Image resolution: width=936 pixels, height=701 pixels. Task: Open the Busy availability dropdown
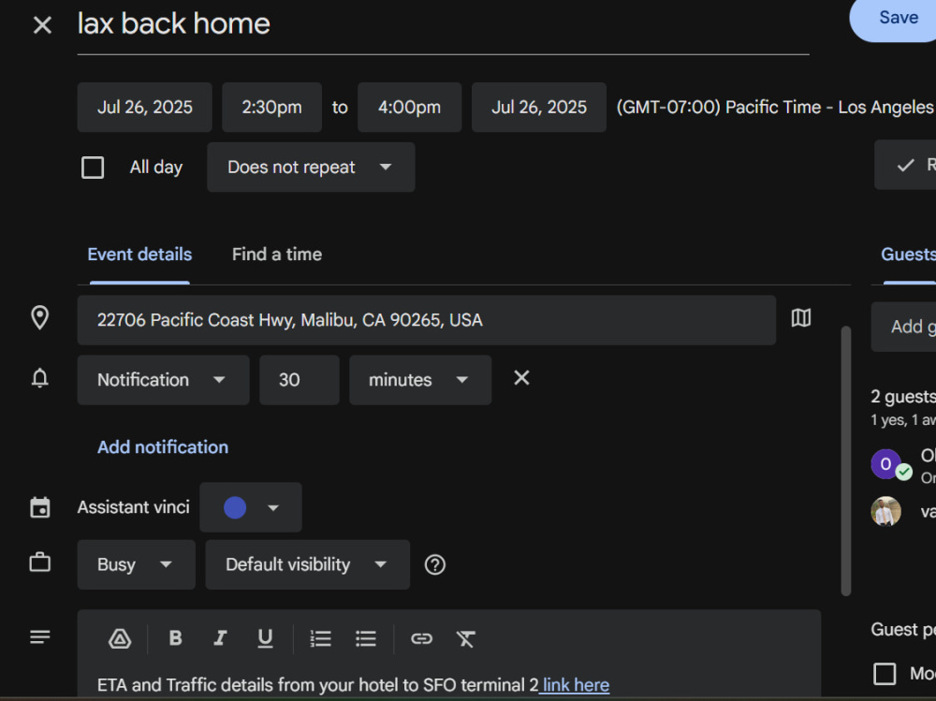pos(136,565)
